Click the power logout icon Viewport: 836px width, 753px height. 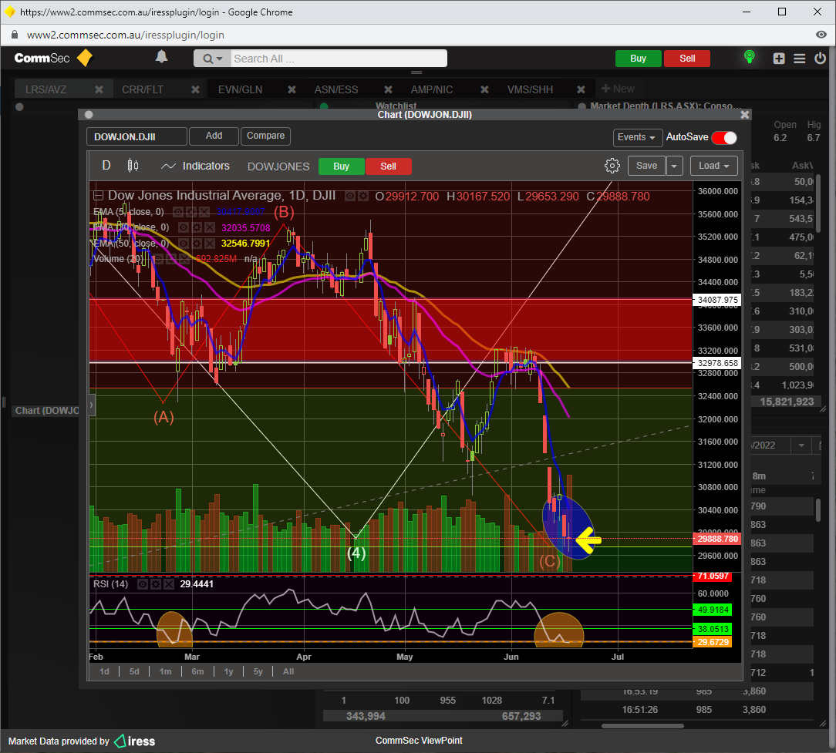tap(820, 58)
